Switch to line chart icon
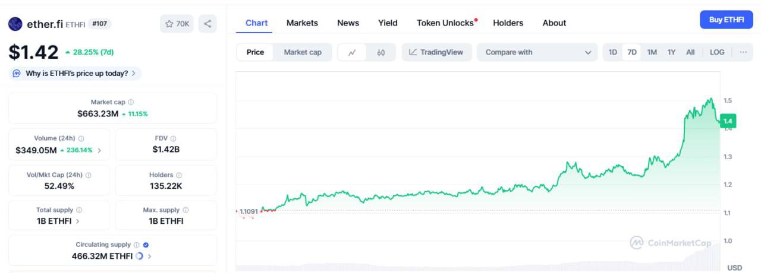 [352, 52]
